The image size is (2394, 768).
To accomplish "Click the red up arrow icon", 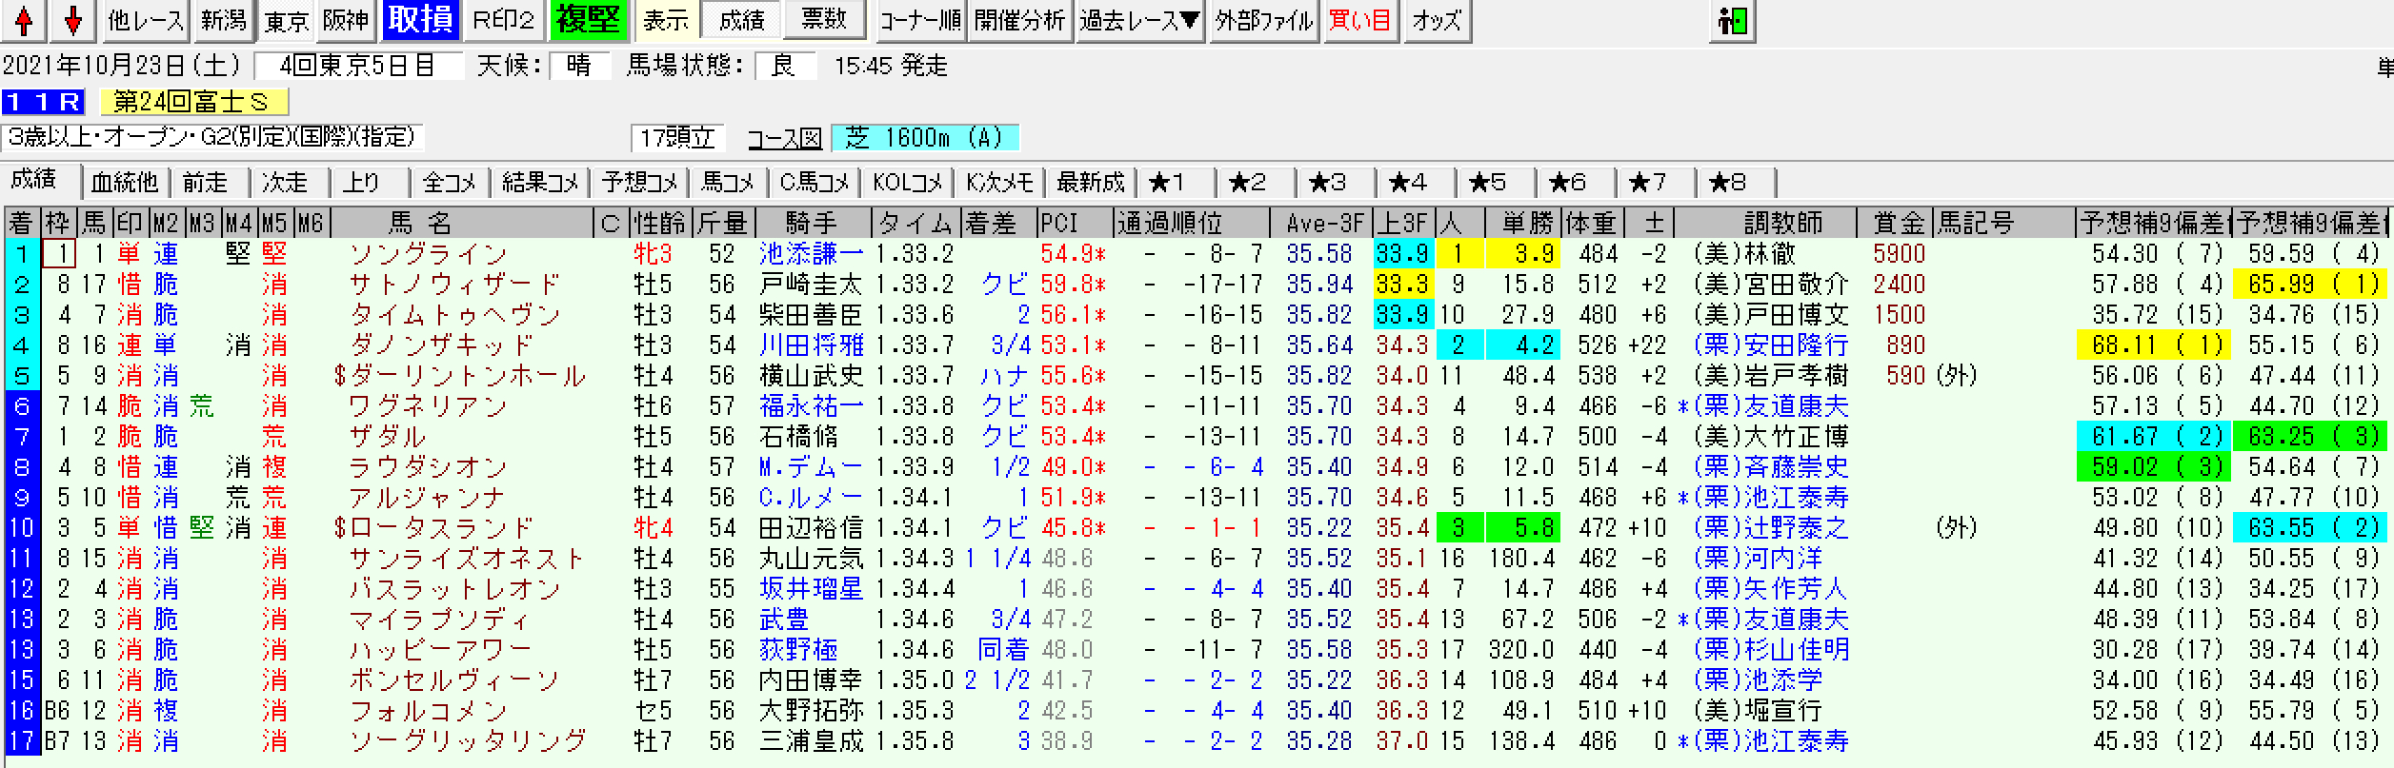I will (25, 20).
